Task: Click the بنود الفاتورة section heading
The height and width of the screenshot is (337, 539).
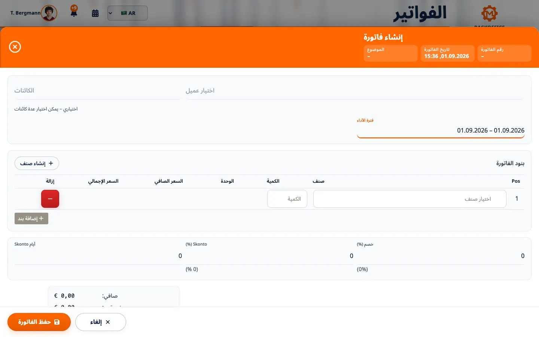Action: tap(510, 163)
